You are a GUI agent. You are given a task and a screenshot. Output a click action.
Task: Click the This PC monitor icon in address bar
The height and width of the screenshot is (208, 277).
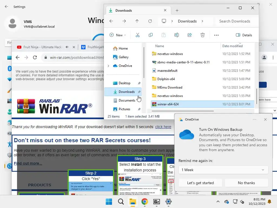(x=164, y=21)
